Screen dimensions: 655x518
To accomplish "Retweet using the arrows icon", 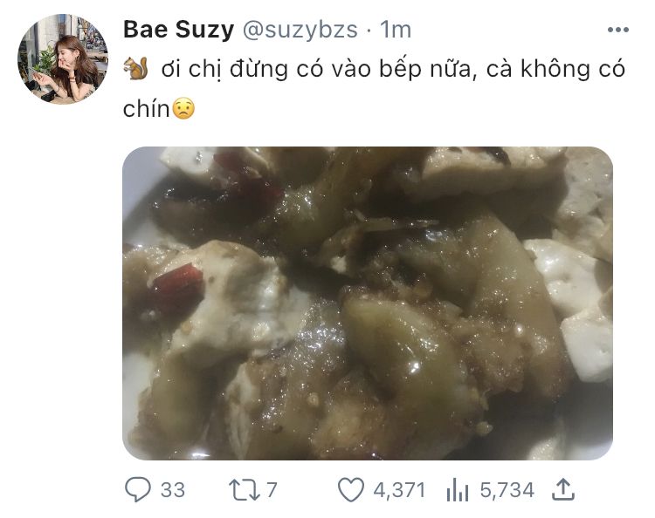I will (245, 489).
